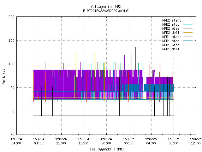The width and height of the screenshot is (202, 152).
Task: Click the x-axis tick label 150224 20:00
Action: pos(106,141)
